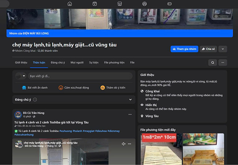
Task: Select the Thảo luận tab
Action: point(39,62)
